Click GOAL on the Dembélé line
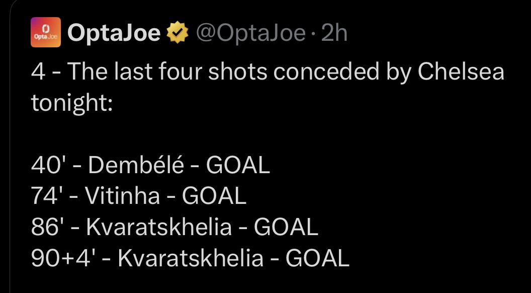 coord(238,165)
